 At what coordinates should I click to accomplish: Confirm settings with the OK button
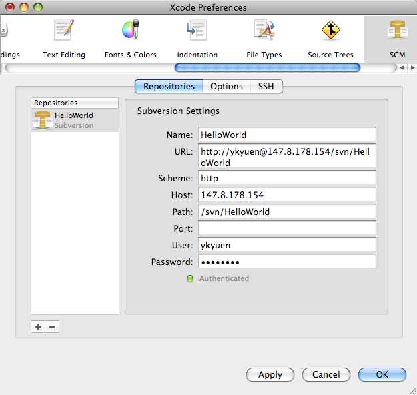click(x=382, y=374)
